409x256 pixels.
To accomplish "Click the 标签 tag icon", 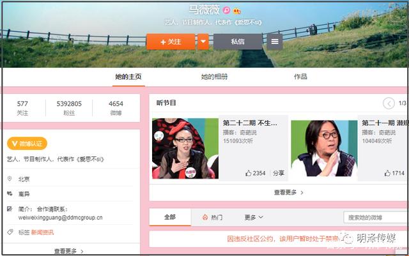I will click(x=10, y=232).
